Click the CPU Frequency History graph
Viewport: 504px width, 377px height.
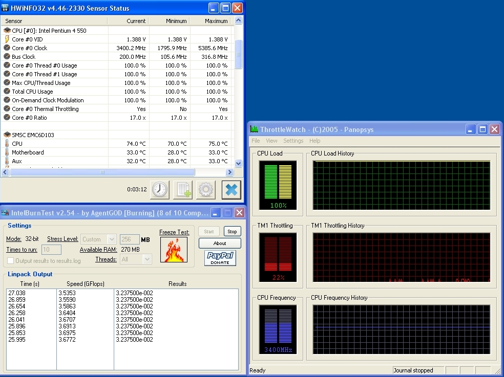pos(402,329)
